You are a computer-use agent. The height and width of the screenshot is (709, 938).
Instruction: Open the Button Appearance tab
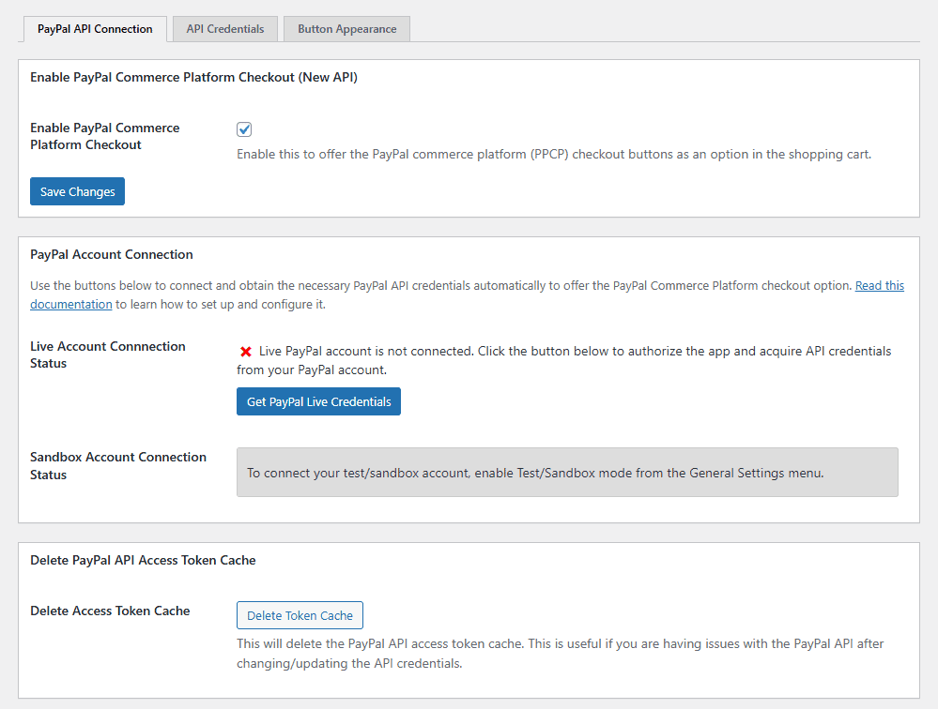pos(347,29)
